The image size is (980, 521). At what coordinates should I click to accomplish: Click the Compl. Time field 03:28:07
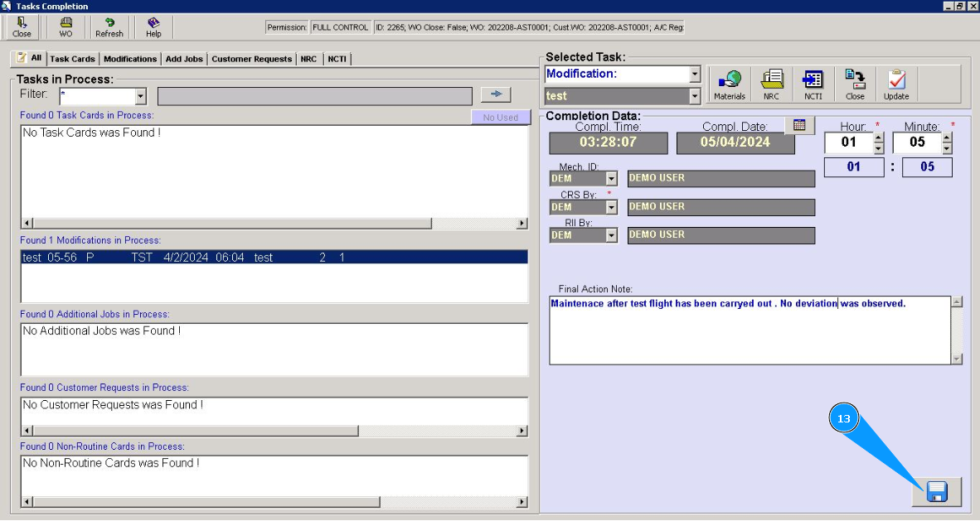point(608,143)
